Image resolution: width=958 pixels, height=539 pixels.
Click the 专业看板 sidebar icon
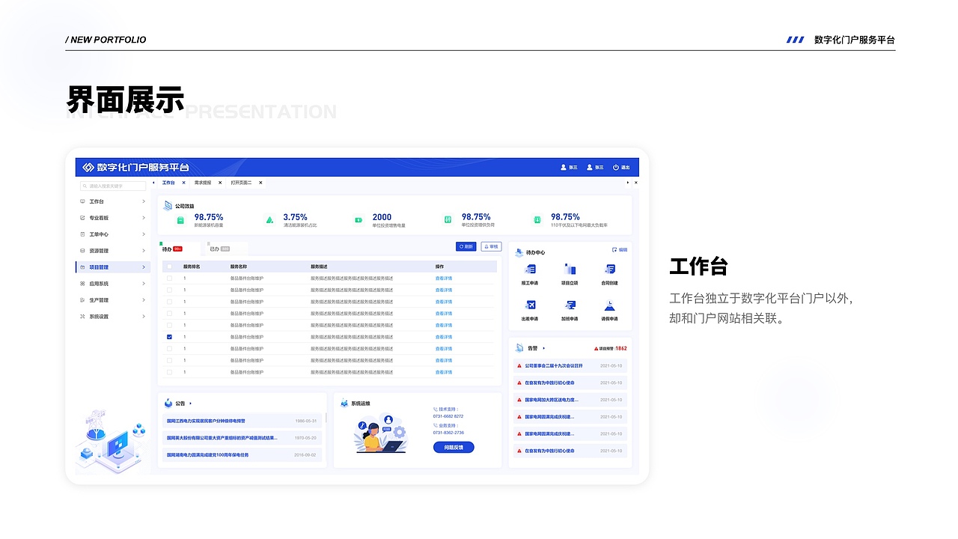[82, 218]
